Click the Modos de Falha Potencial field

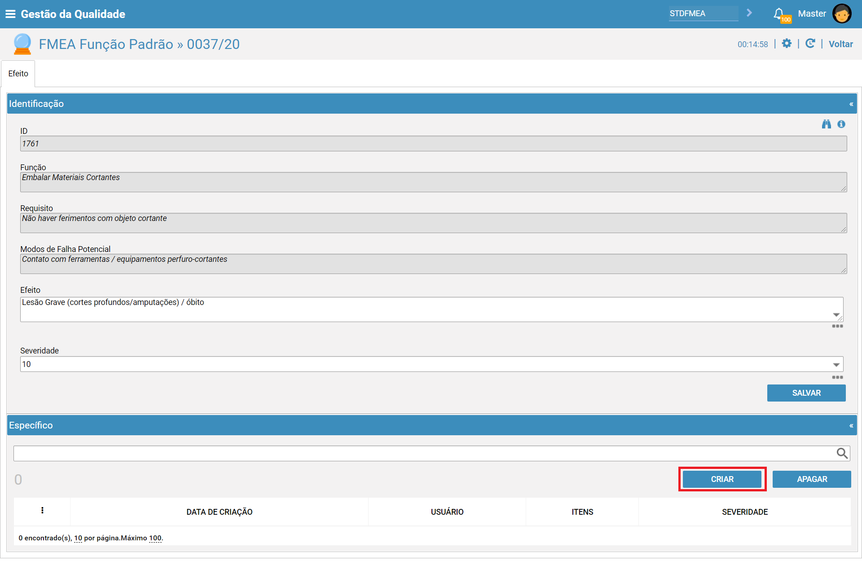click(x=433, y=264)
